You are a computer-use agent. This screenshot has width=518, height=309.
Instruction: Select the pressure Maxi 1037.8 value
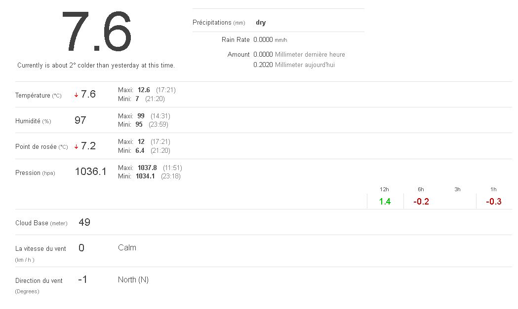point(147,168)
